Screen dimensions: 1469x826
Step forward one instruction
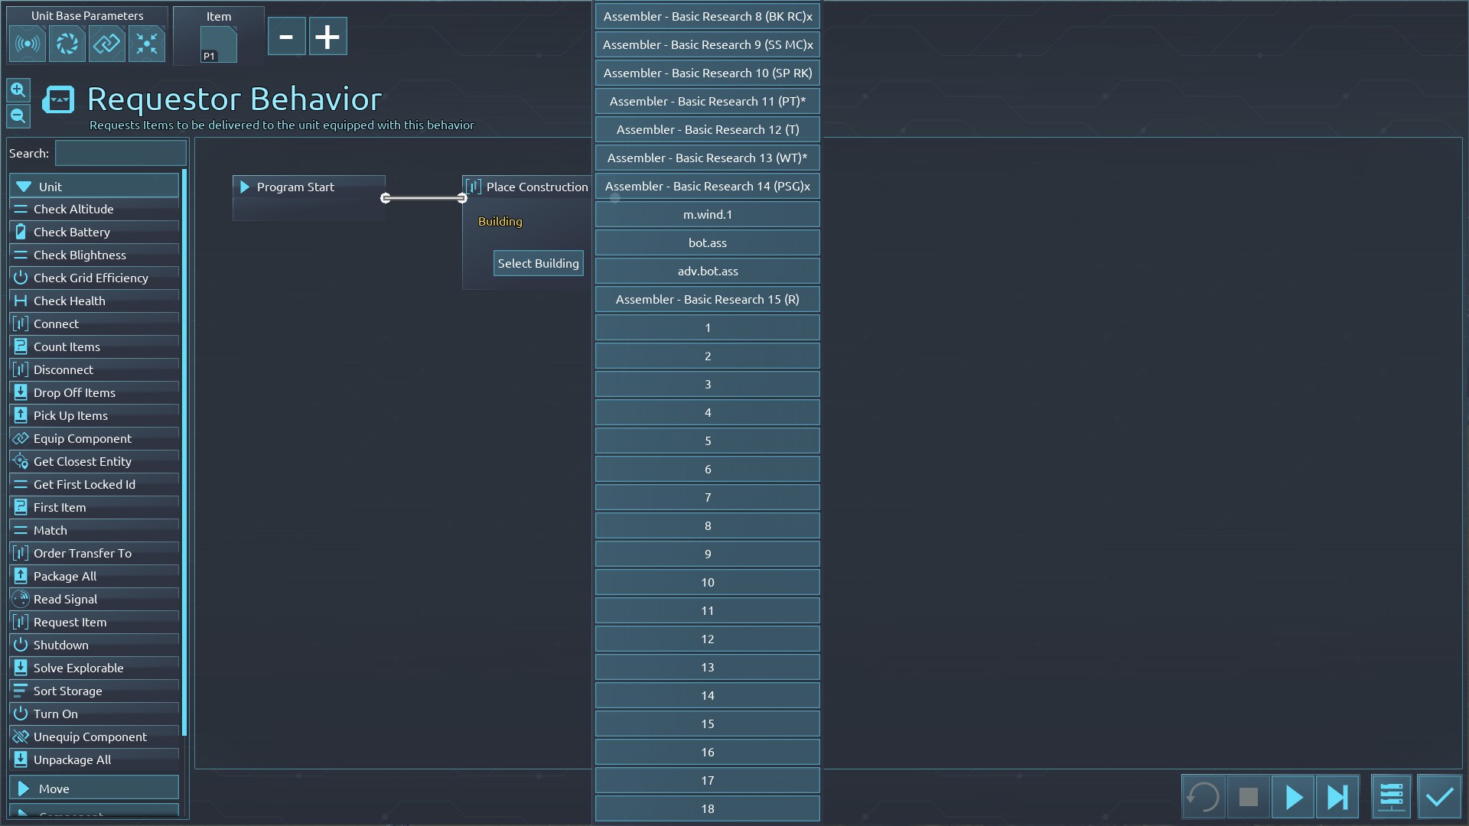[x=1337, y=797]
